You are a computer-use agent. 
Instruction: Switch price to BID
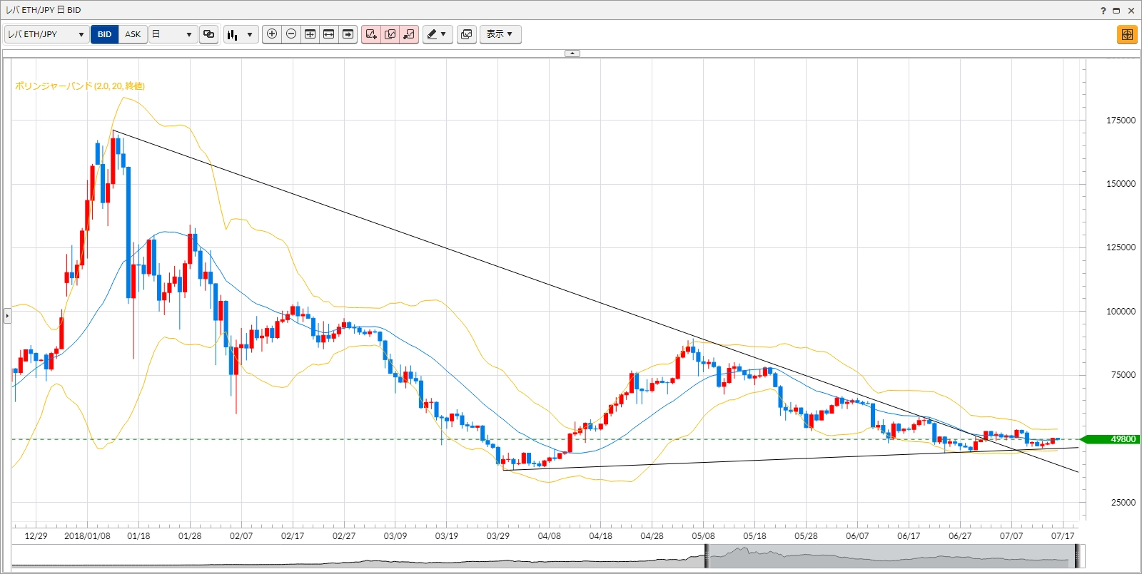104,34
